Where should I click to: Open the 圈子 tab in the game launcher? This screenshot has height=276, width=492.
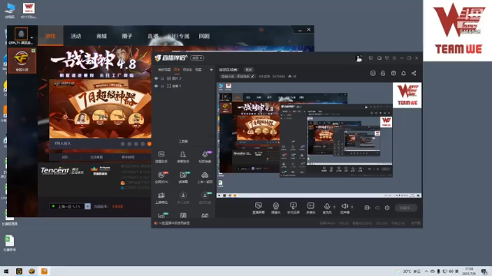click(x=127, y=36)
